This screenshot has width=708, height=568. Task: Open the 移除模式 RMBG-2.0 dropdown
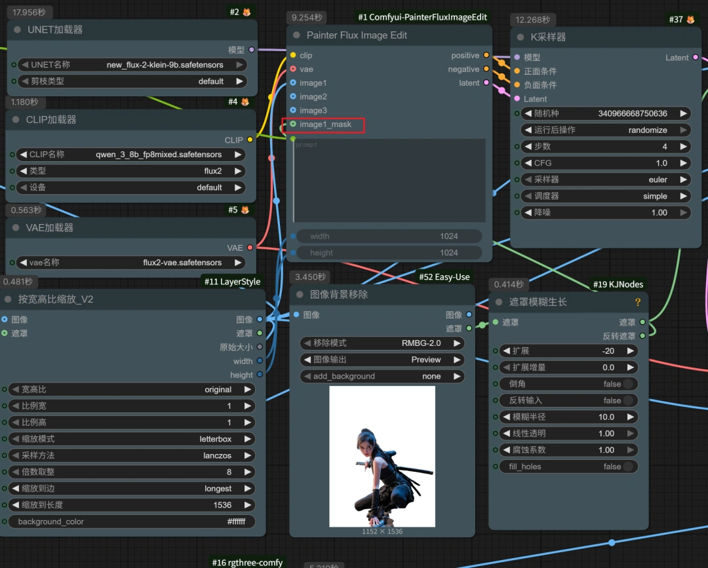pyautogui.click(x=382, y=343)
